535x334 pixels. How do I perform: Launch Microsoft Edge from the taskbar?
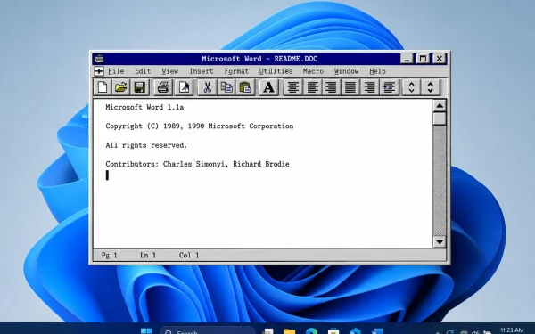pyautogui.click(x=311, y=331)
